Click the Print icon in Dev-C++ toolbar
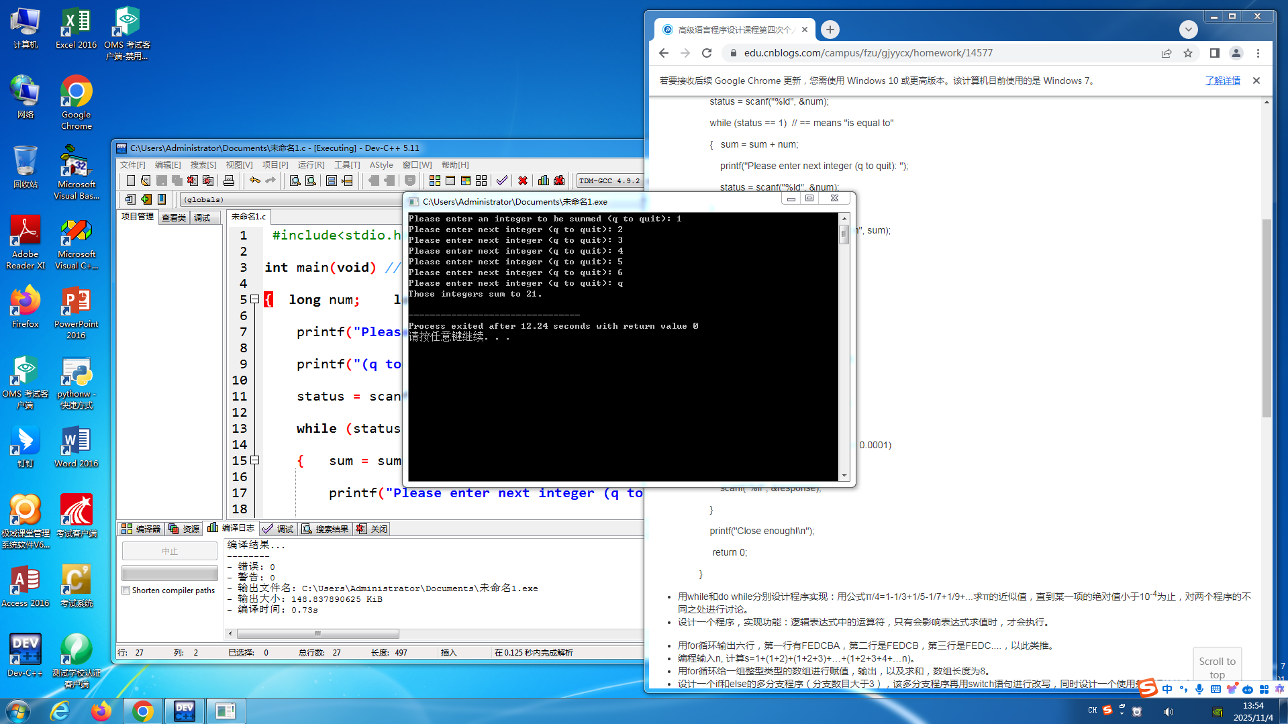1288x724 pixels. click(x=229, y=180)
